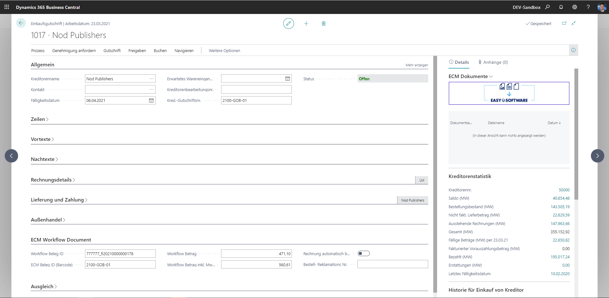Open notifications bell icon
The height and width of the screenshot is (298, 609).
click(561, 7)
